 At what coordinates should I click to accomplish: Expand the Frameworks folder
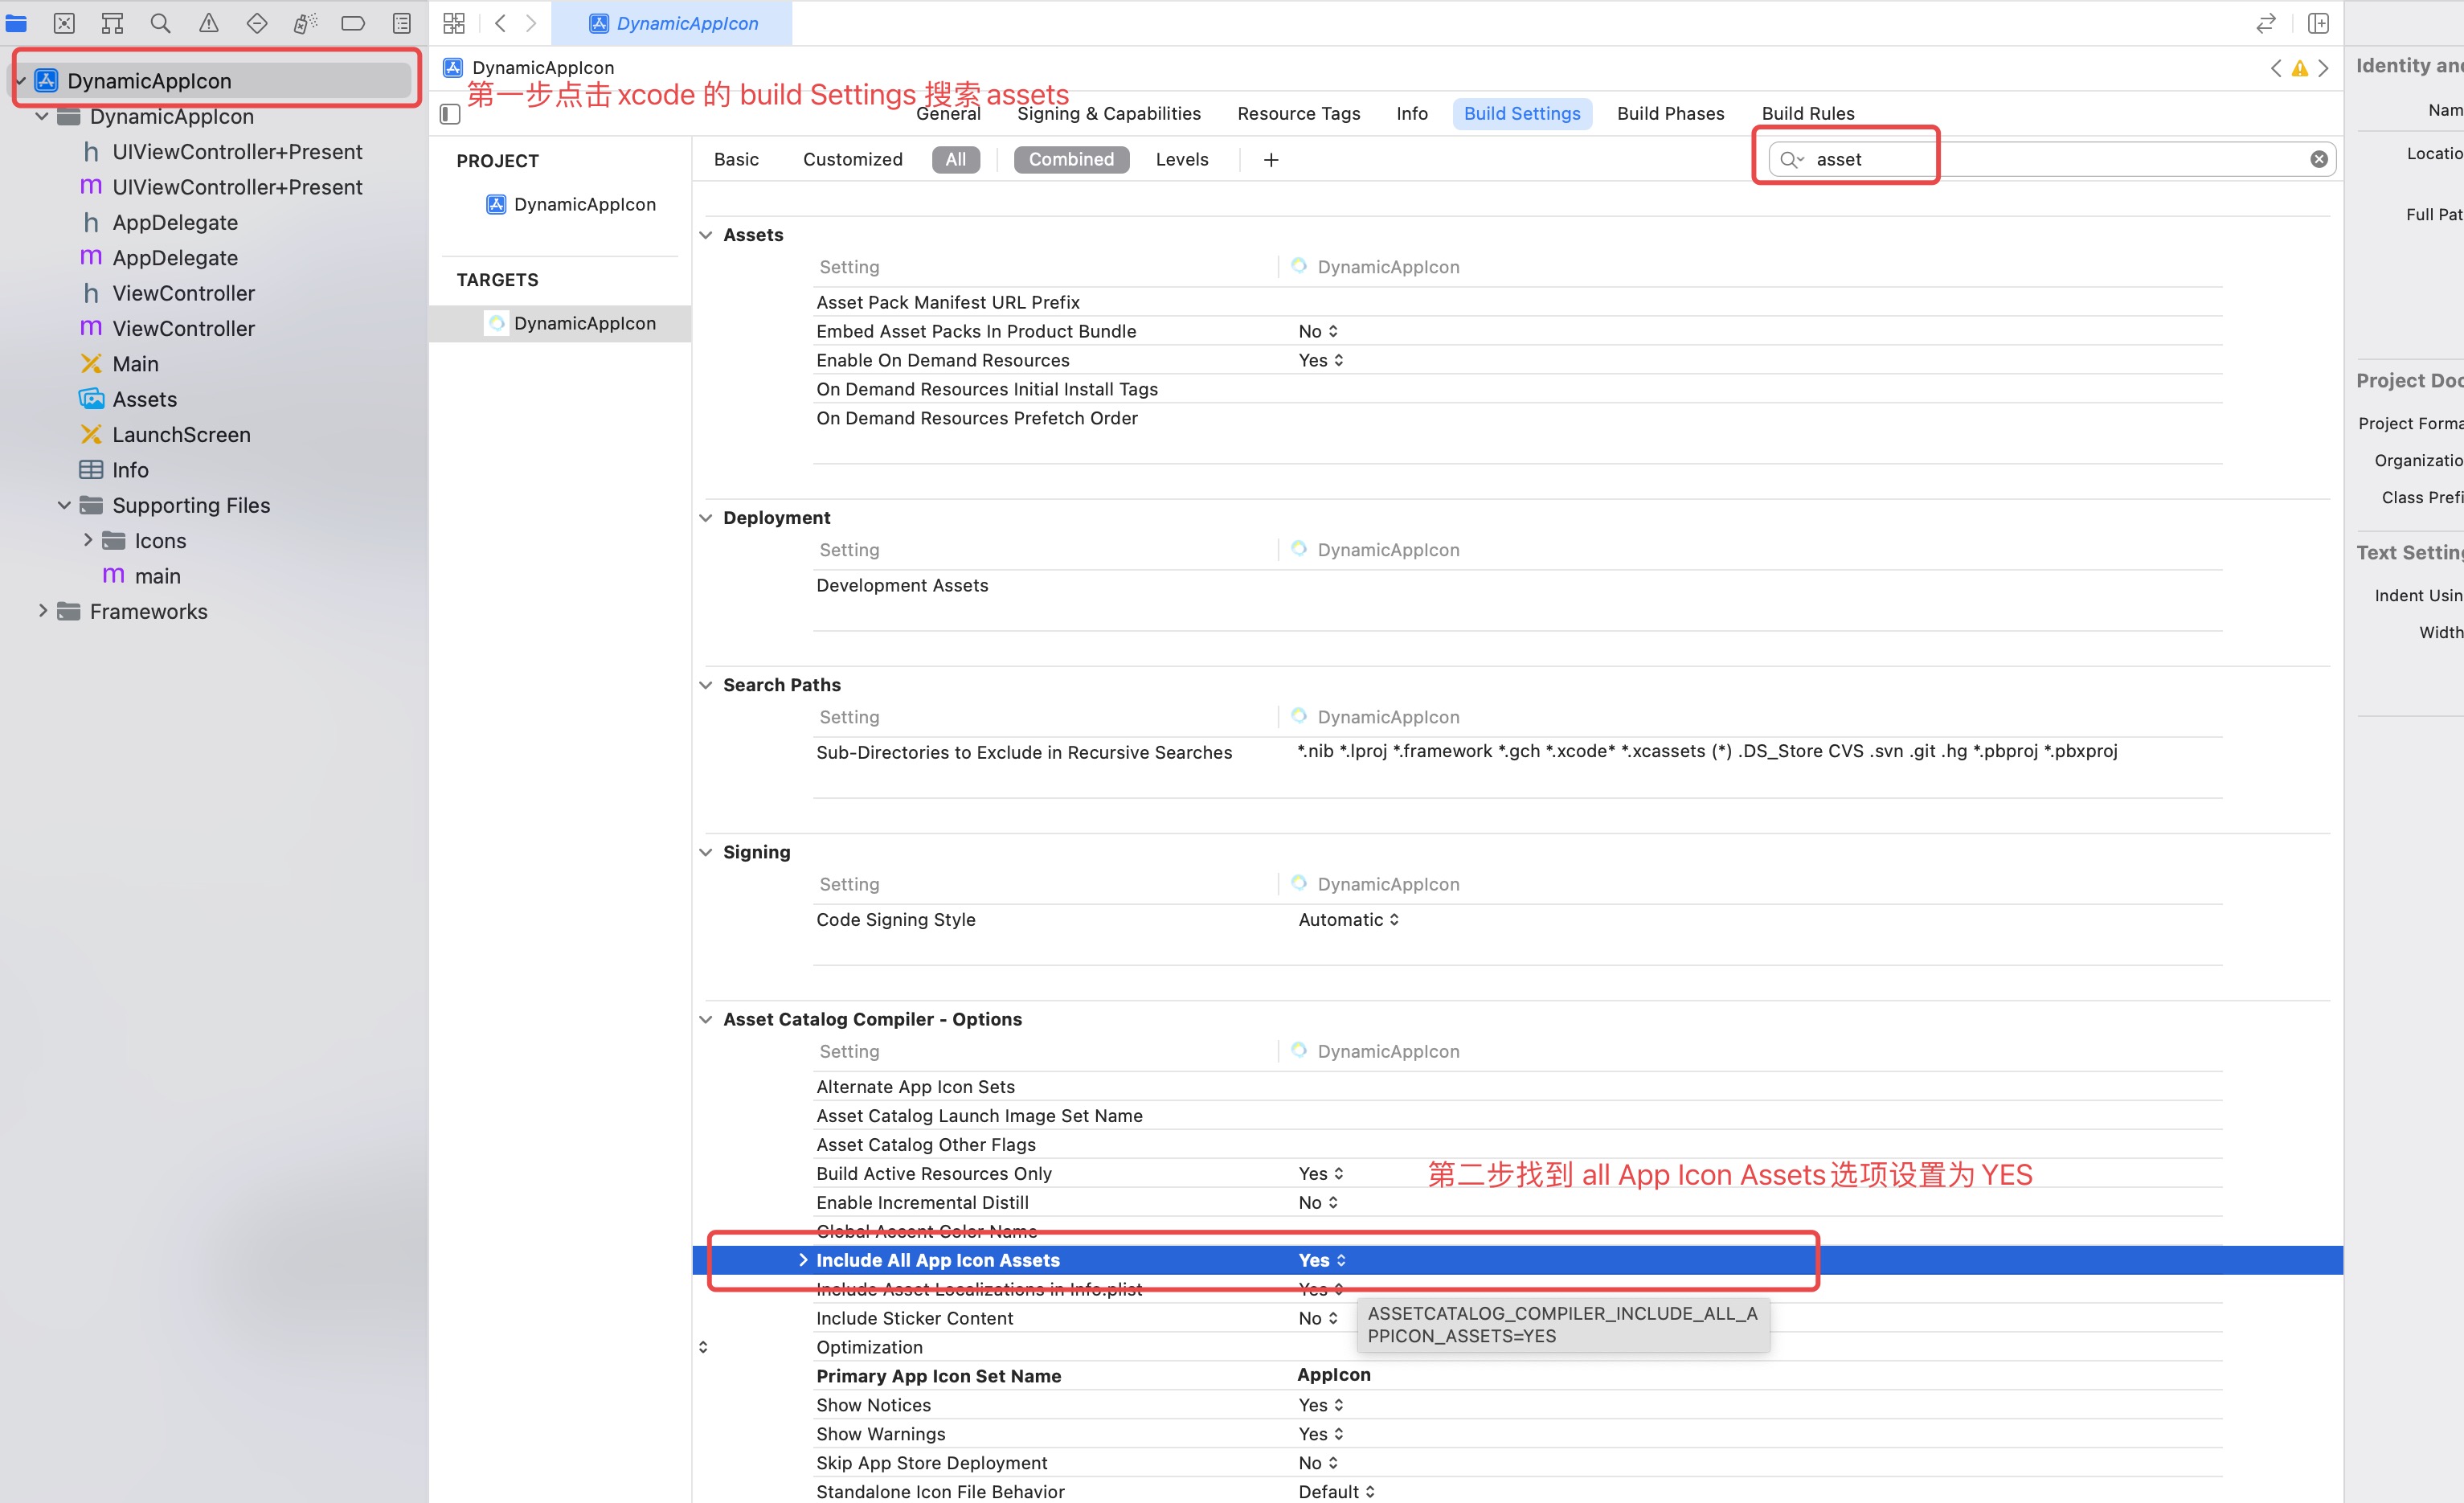tap(42, 611)
